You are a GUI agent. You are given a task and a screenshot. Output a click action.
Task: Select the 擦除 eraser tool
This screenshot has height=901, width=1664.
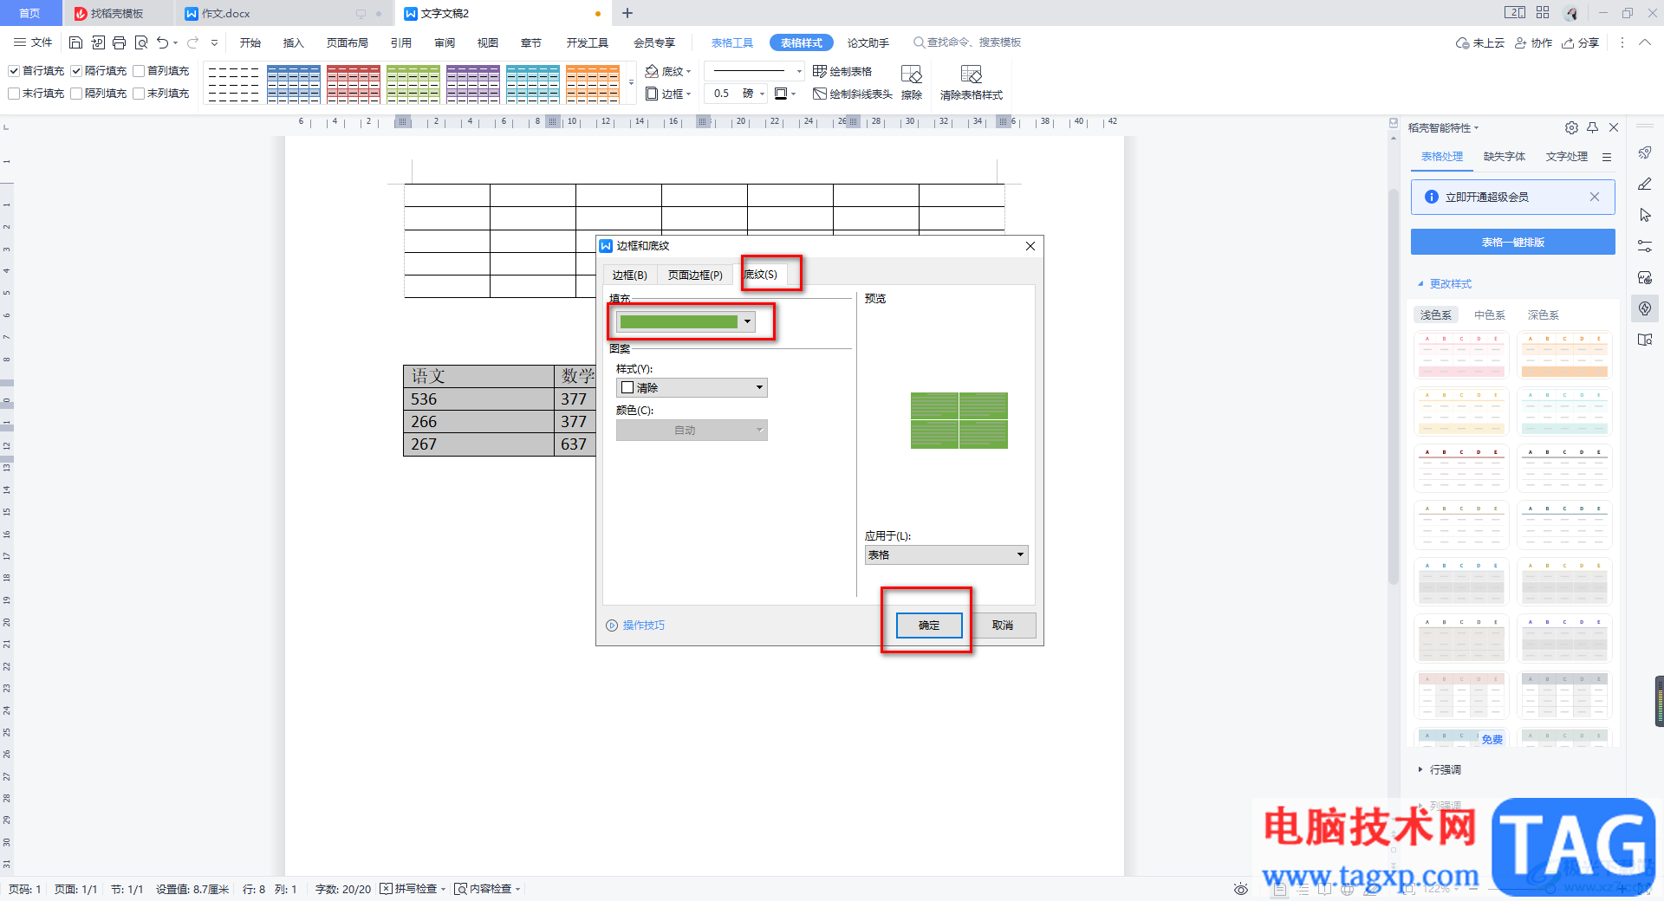pos(912,82)
